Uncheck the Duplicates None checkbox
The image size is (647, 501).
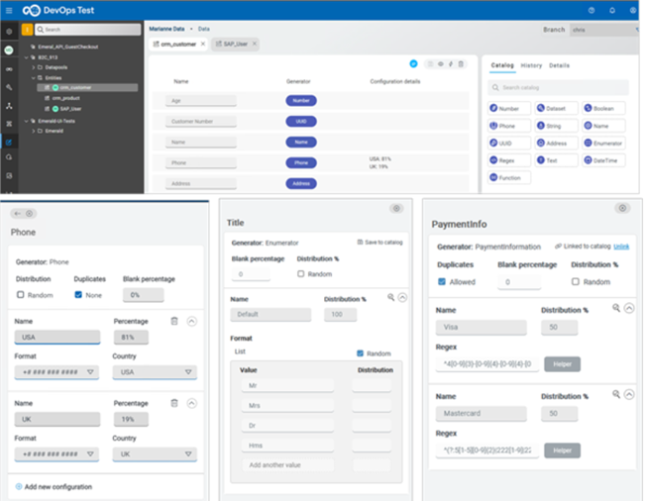[x=79, y=294]
